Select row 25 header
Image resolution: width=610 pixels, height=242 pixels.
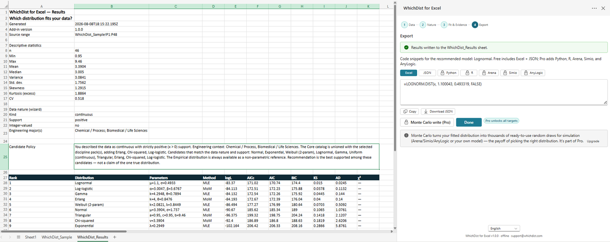point(4,157)
